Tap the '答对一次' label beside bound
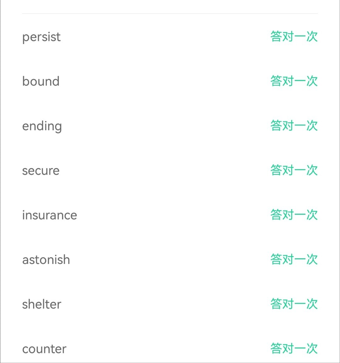340x363 pixels. click(x=294, y=81)
